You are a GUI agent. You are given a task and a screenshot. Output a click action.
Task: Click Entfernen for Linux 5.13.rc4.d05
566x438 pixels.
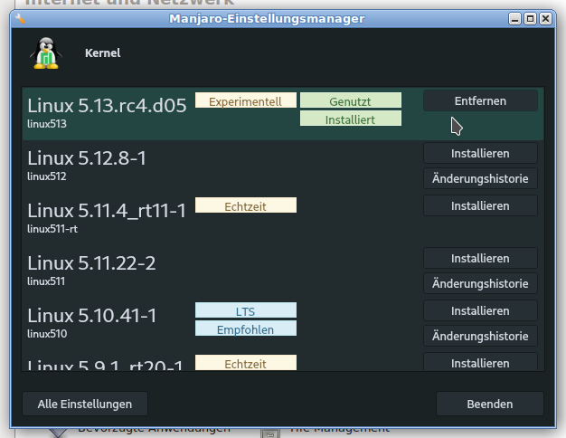coord(480,100)
